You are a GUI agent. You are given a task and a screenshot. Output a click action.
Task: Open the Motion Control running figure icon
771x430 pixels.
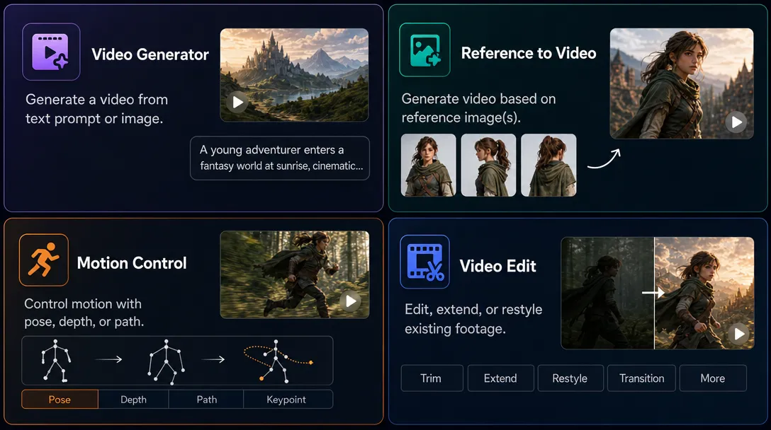tap(44, 260)
